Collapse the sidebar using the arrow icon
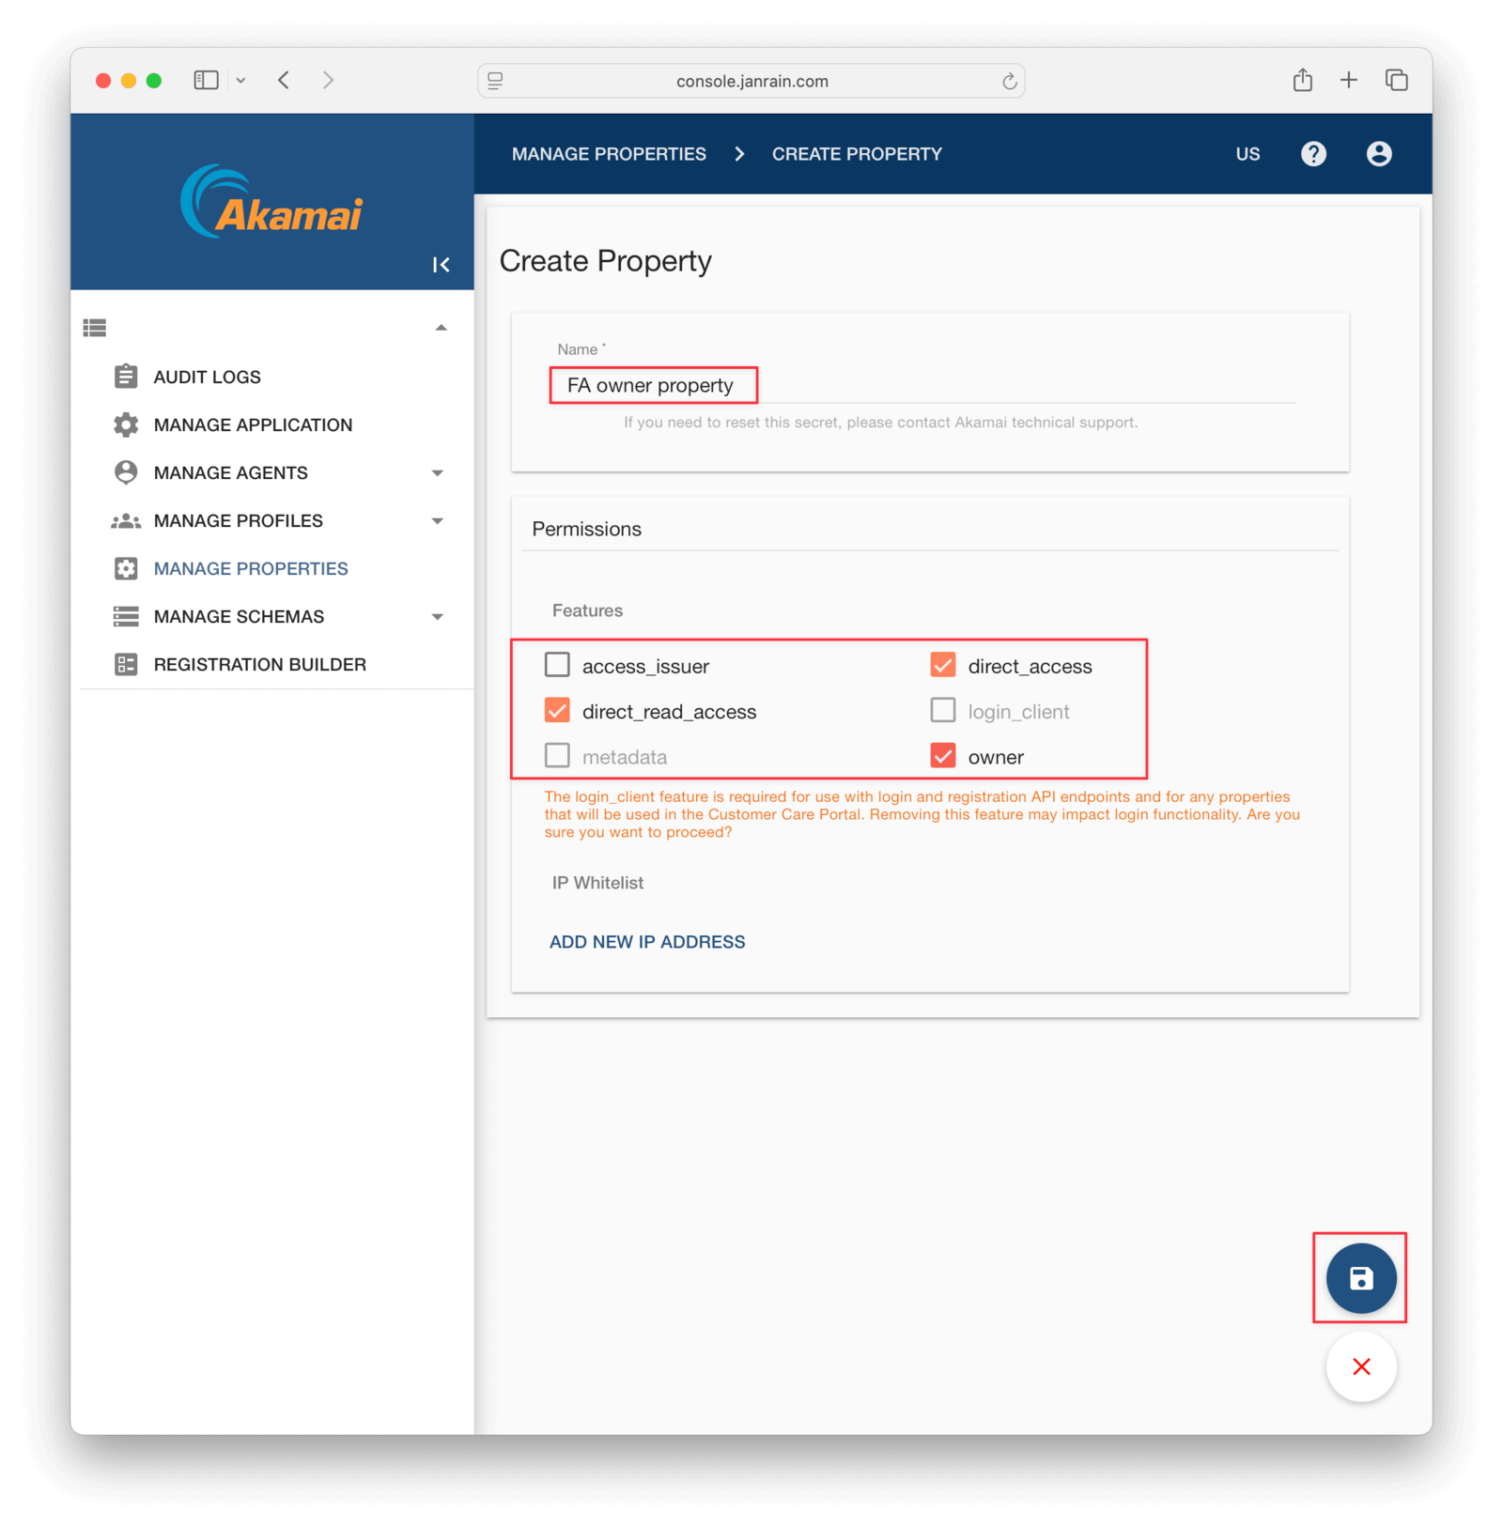 tap(441, 264)
